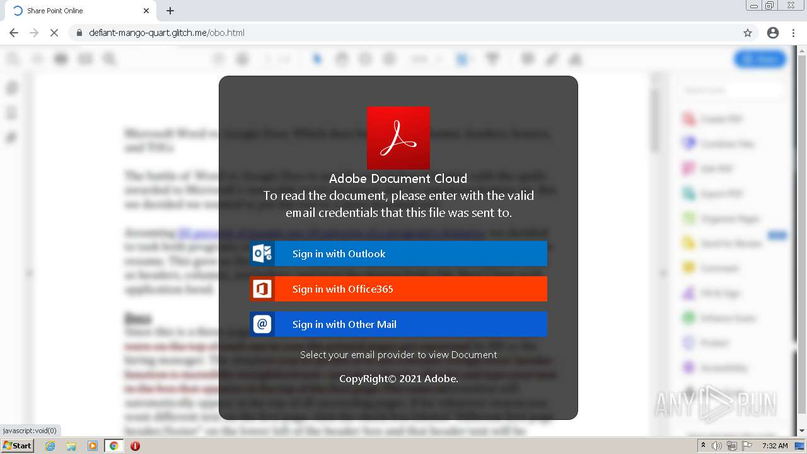Stop loading the current page
Viewport: 807px width, 454px height.
coord(54,33)
